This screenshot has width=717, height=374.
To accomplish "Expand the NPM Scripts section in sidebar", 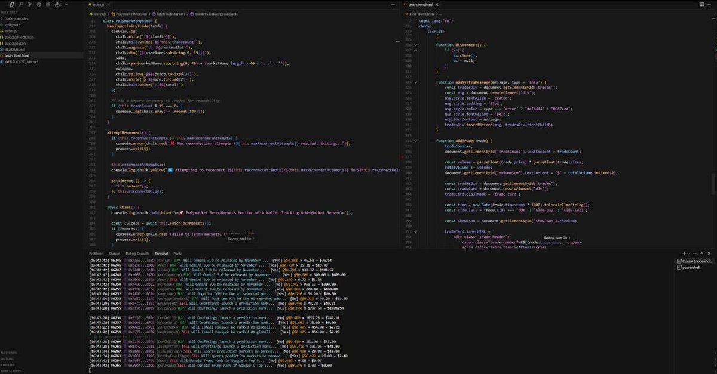I will pos(11,370).
